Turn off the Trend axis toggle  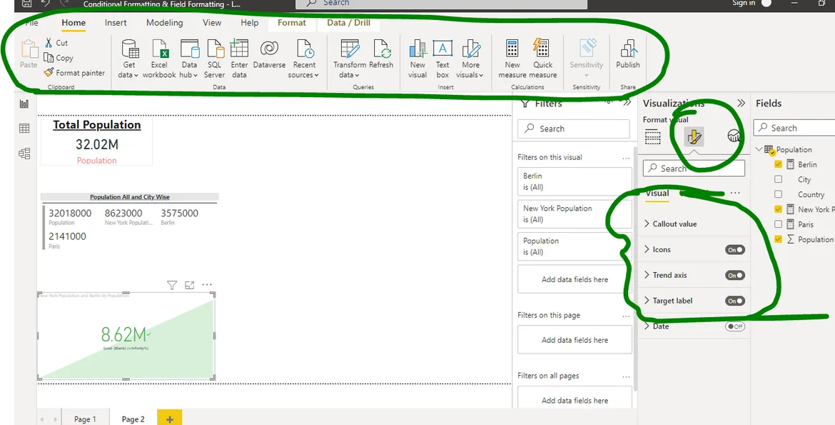(x=734, y=275)
